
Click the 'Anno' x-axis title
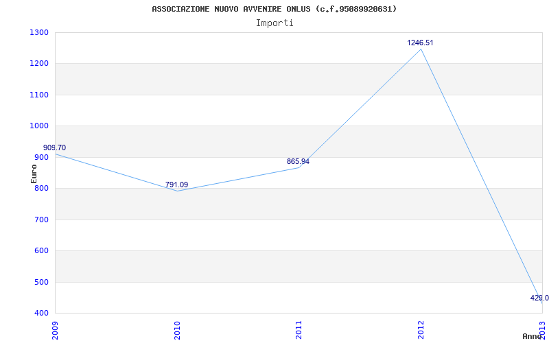pos(532,336)
